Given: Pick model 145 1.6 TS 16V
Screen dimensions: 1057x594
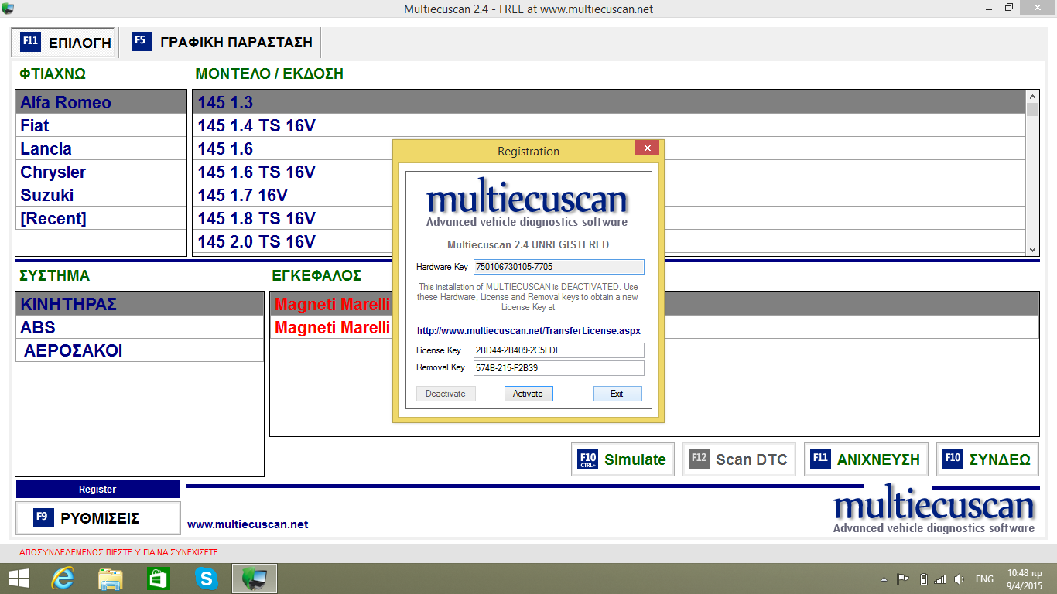Looking at the screenshot, I should pyautogui.click(x=609, y=172).
